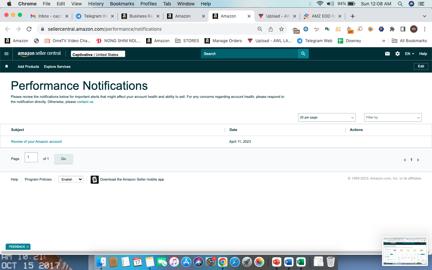Image resolution: width=432 pixels, height=270 pixels.
Task: Open the screenshot preview thumbnail
Action: [405, 250]
